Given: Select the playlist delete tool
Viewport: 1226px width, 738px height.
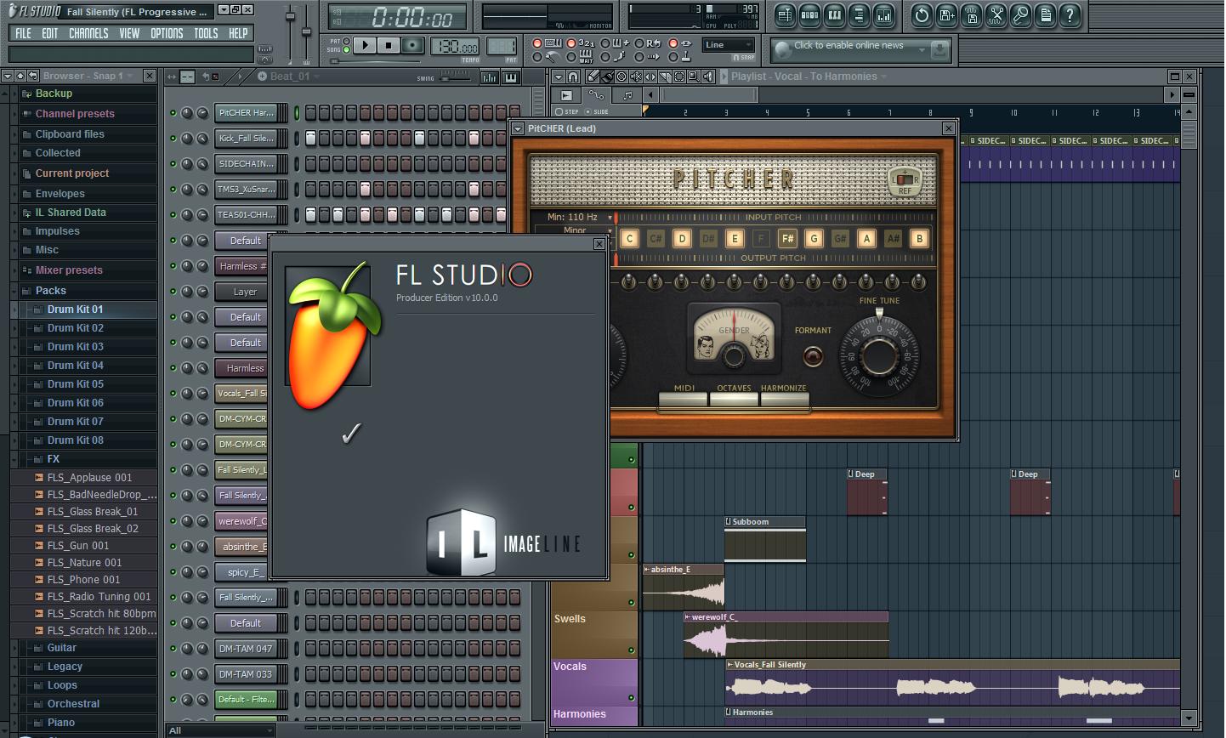Looking at the screenshot, I should click(622, 77).
